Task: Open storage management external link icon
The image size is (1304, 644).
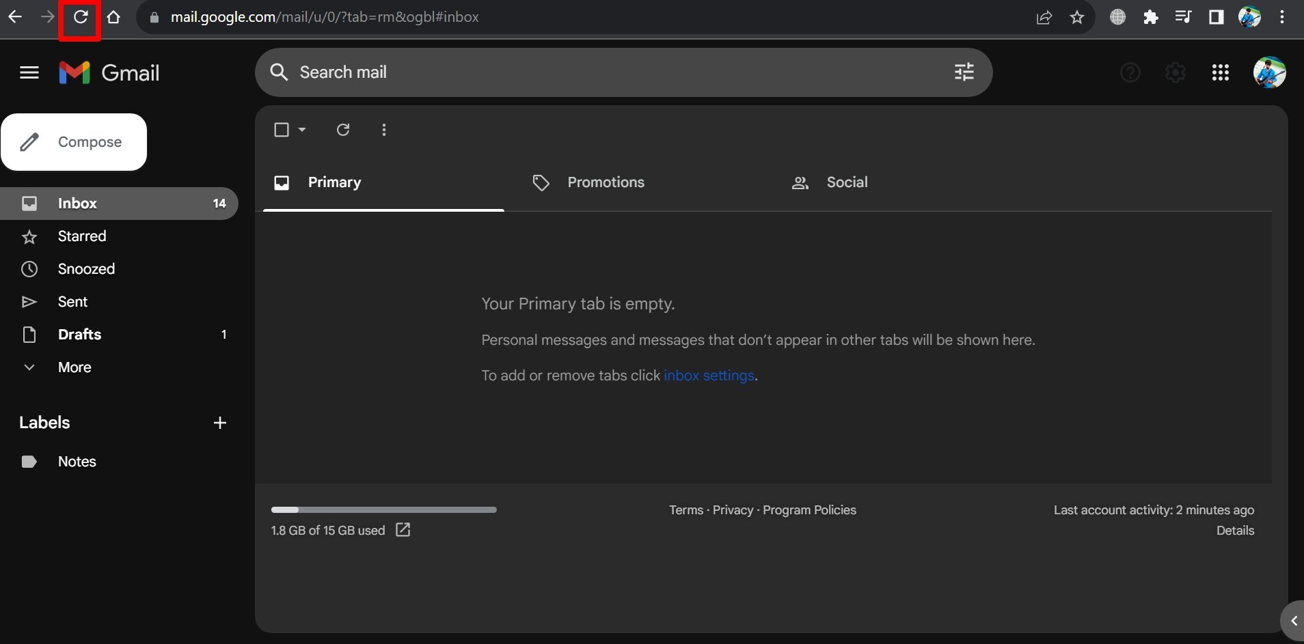Action: (403, 530)
